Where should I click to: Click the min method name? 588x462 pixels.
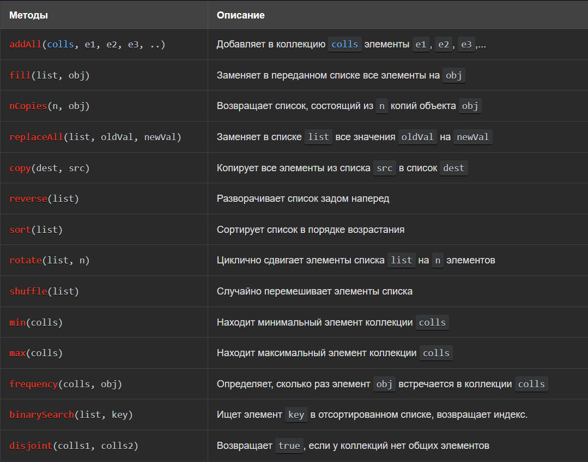(x=17, y=322)
